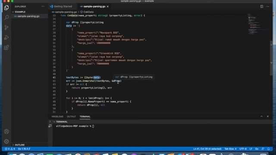This screenshot has width=276, height=155.
Task: Open the Search view in activity bar
Action: tap(6, 17)
